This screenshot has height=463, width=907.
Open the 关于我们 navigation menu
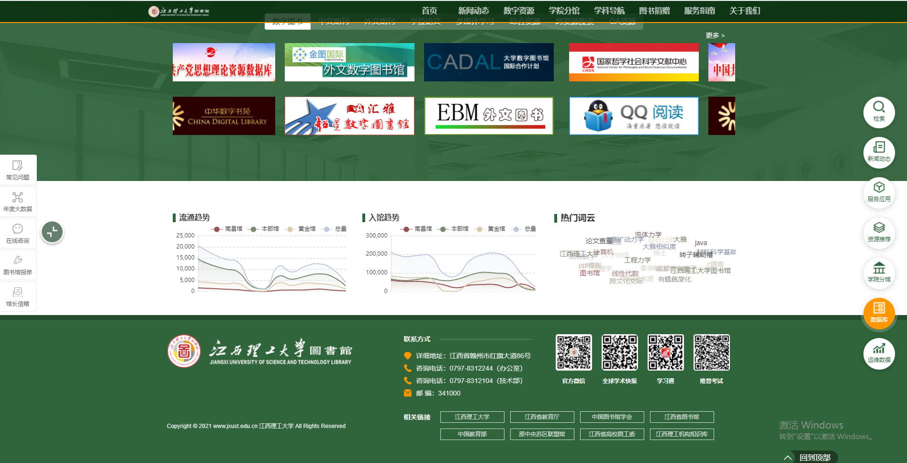745,11
